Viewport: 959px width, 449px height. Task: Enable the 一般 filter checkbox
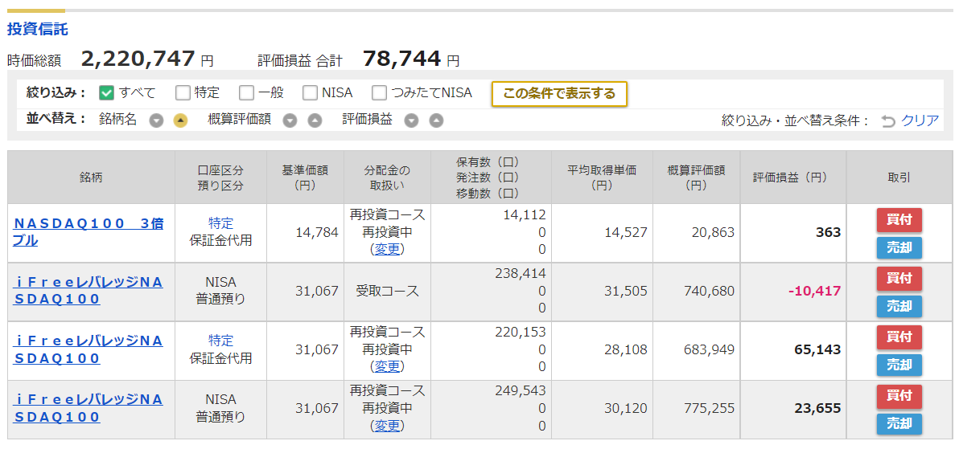pyautogui.click(x=246, y=93)
